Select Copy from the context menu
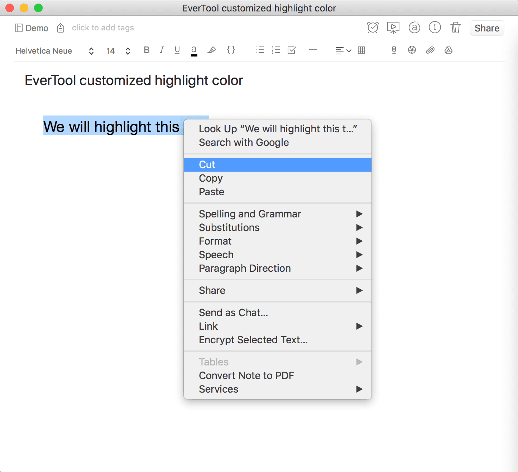Screen dimensions: 518x472 211,178
